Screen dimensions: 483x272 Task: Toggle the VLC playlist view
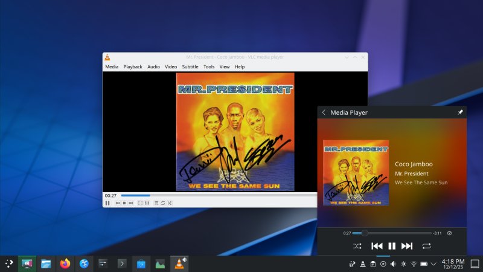(x=156, y=203)
